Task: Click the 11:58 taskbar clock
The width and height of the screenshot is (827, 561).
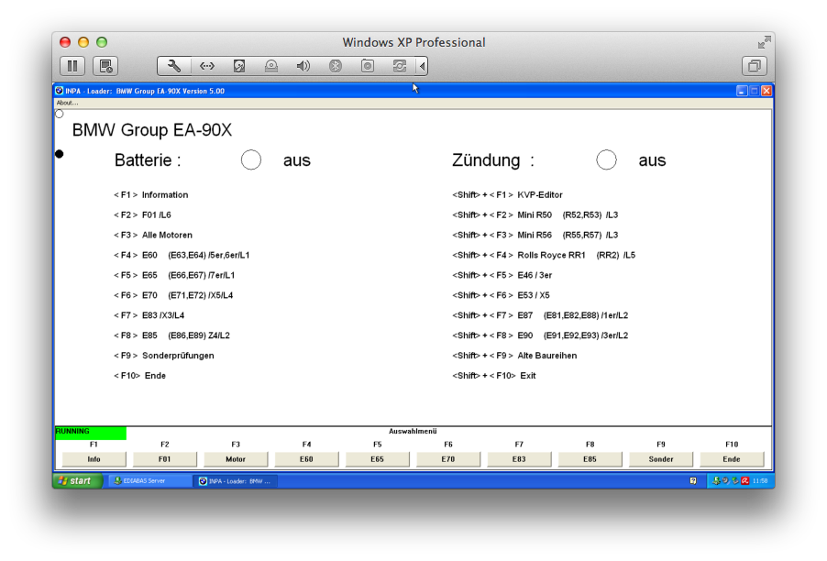Action: click(x=760, y=481)
